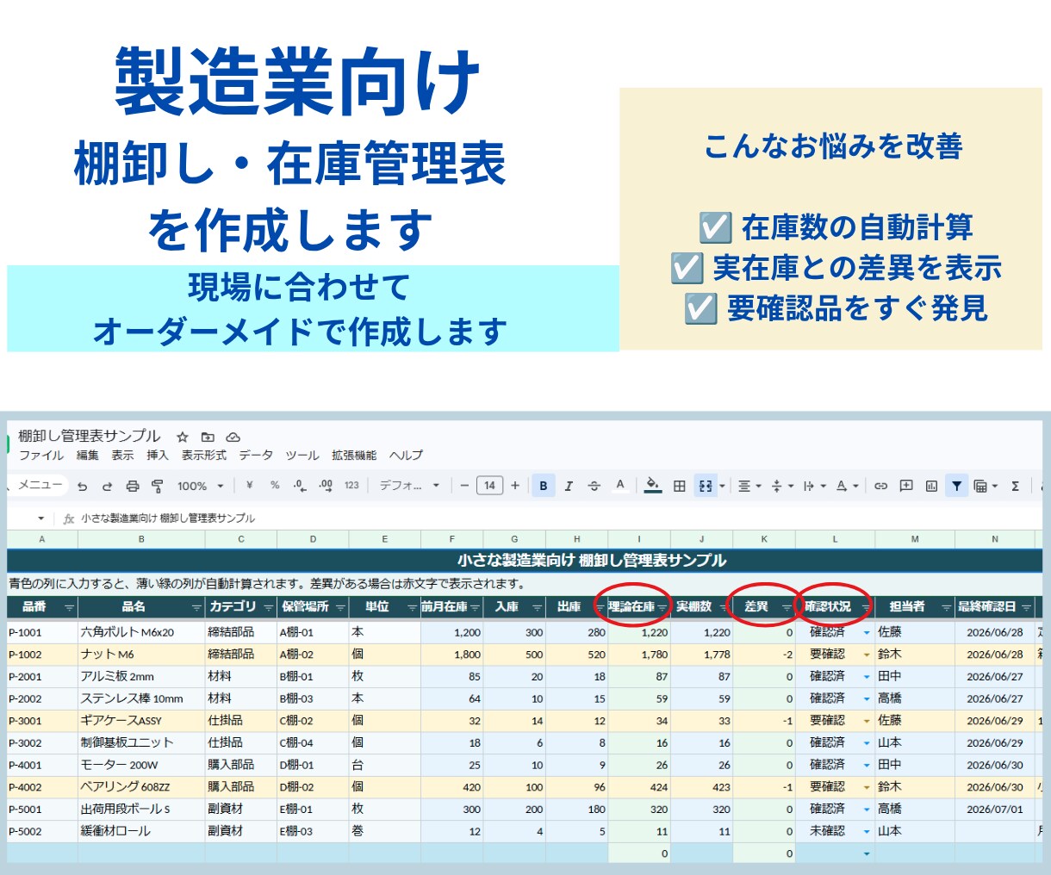Insert a comment

coord(906,486)
